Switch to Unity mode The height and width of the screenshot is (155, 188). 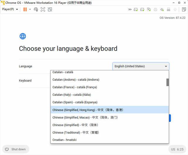click(x=50, y=9)
